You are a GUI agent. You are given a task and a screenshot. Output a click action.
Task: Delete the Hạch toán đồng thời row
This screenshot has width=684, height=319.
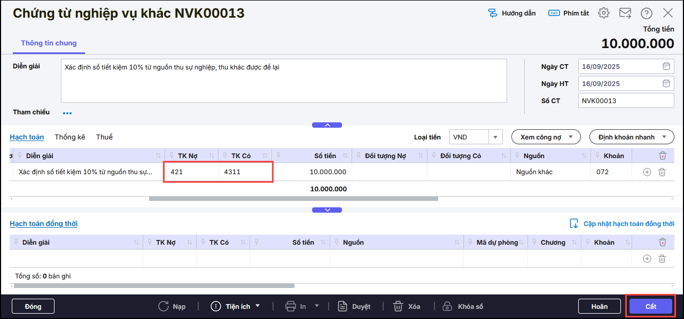pyautogui.click(x=662, y=259)
